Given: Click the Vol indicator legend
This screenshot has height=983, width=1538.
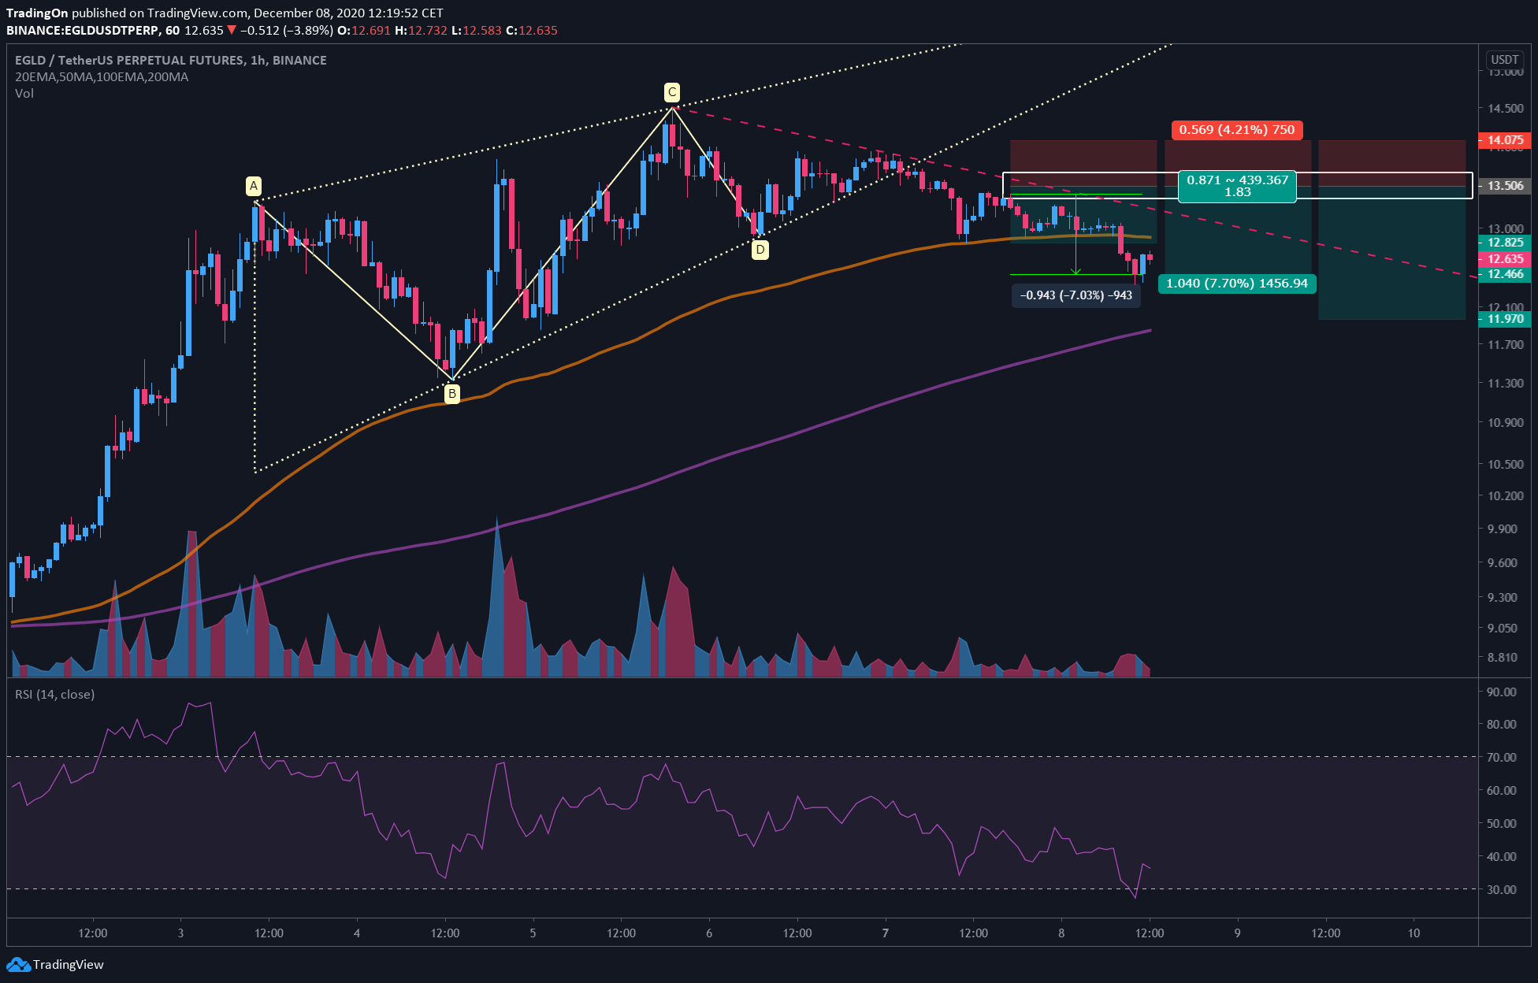Looking at the screenshot, I should [24, 93].
